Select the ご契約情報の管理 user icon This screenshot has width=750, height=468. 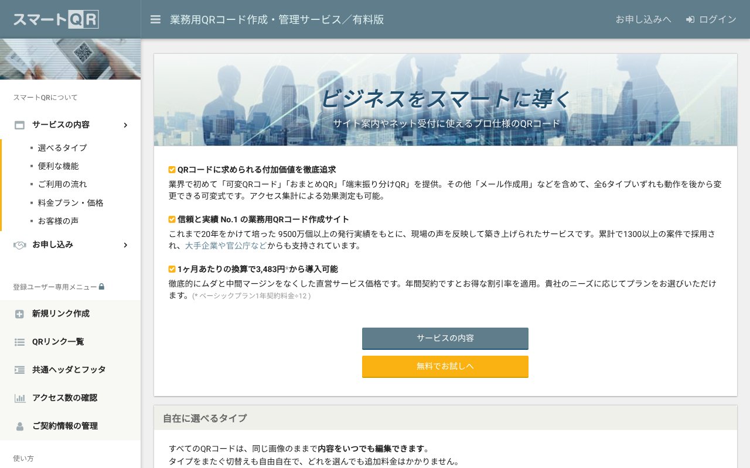coord(19,426)
